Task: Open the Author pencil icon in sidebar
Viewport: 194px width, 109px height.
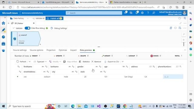Action: point(3,30)
